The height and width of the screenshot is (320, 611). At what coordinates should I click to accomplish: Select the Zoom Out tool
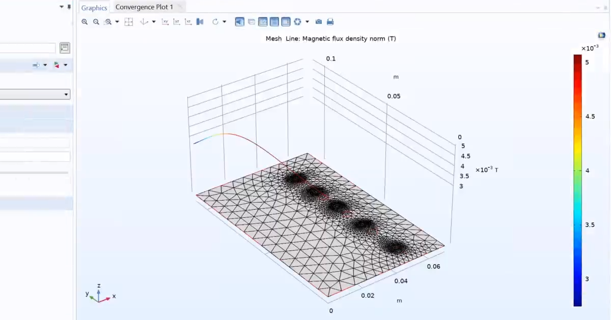click(x=96, y=21)
